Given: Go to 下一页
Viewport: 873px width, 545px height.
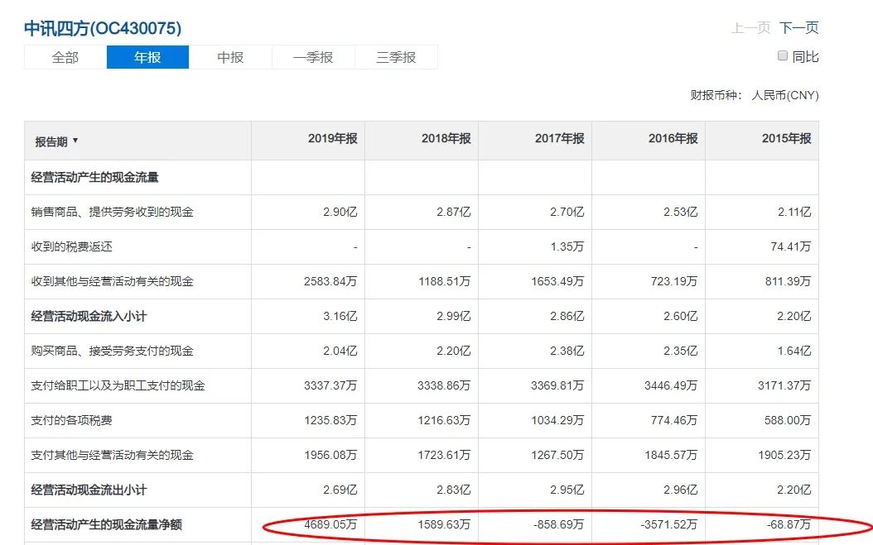Looking at the screenshot, I should (799, 28).
